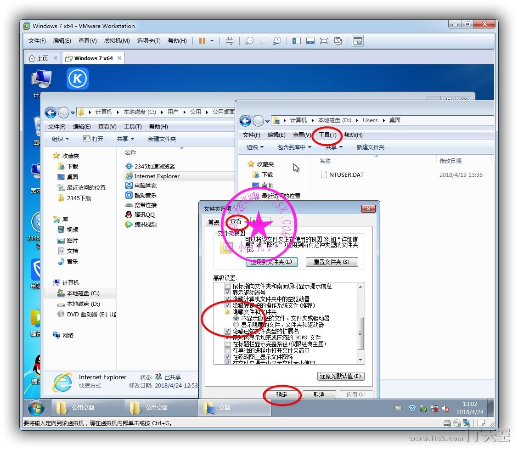Select the NTUSER.DAT file
Viewport: 518px width, 450px height.
tap(346, 174)
